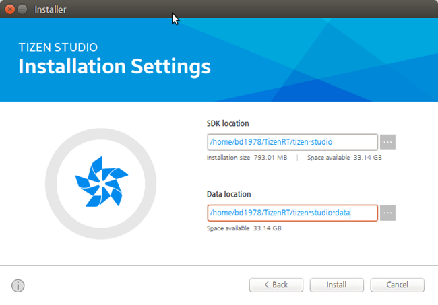This screenshot has width=438, height=305.
Task: Click into the SDK location path field
Action: [292, 142]
